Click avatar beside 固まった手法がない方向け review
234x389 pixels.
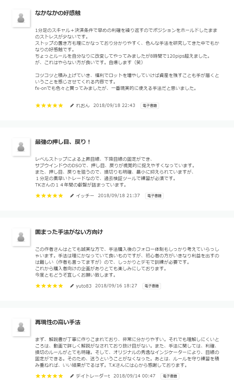[21, 237]
